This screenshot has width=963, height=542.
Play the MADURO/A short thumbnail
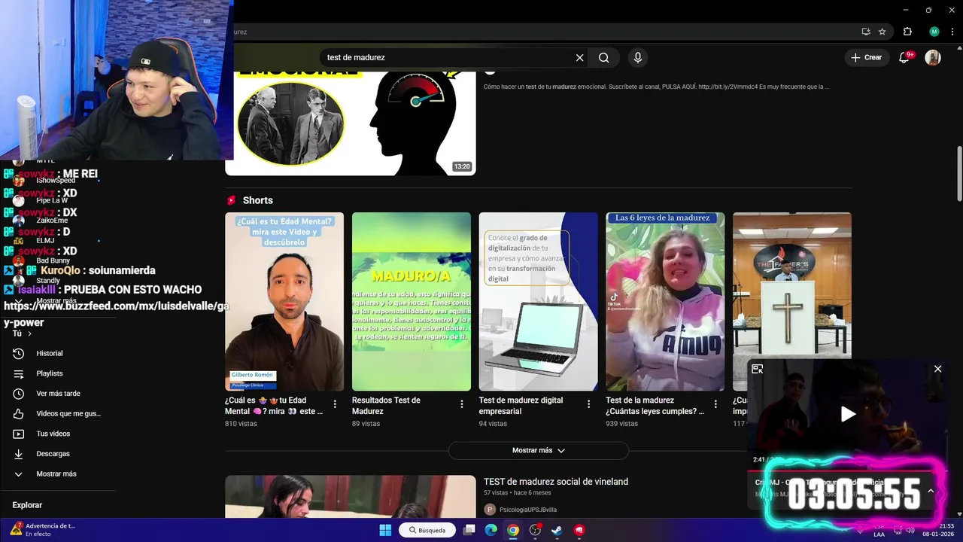click(x=412, y=301)
